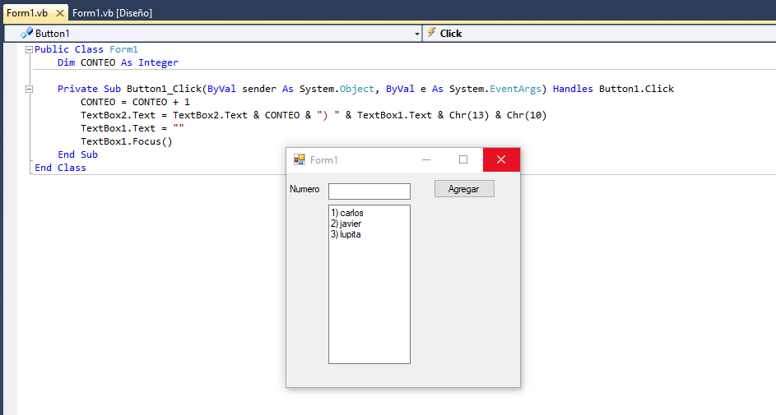
Task: Maximize the Form1 window
Action: pyautogui.click(x=463, y=159)
